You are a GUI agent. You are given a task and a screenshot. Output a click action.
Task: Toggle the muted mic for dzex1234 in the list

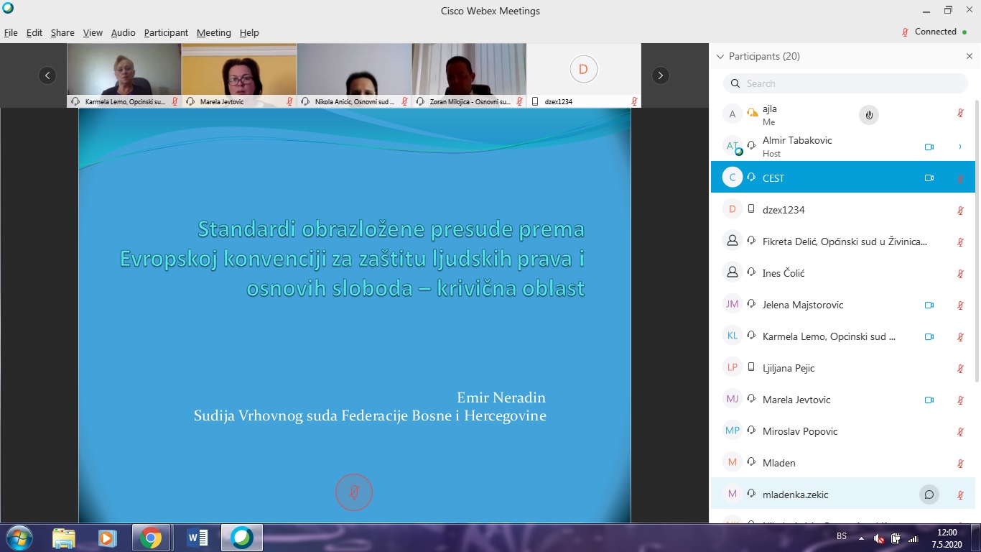[960, 211]
